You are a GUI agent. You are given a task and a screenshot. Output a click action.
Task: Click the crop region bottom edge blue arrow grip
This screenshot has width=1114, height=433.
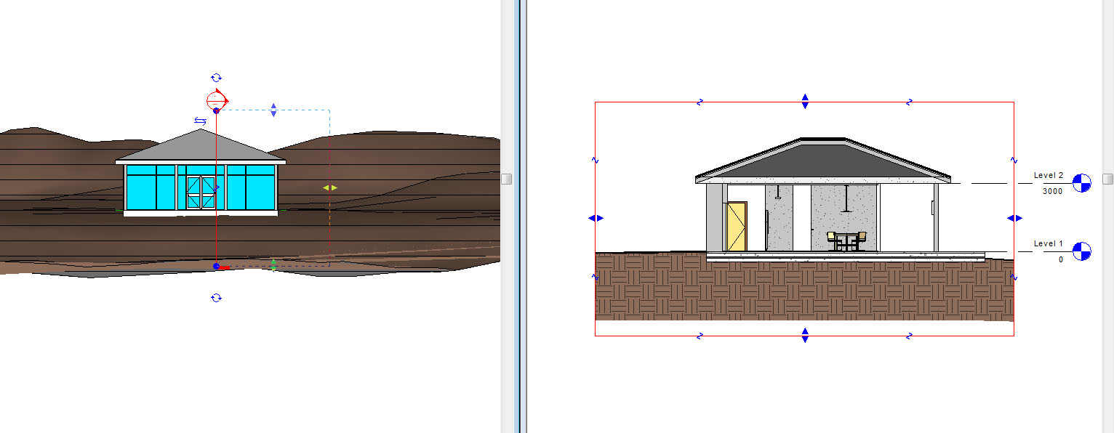click(804, 335)
